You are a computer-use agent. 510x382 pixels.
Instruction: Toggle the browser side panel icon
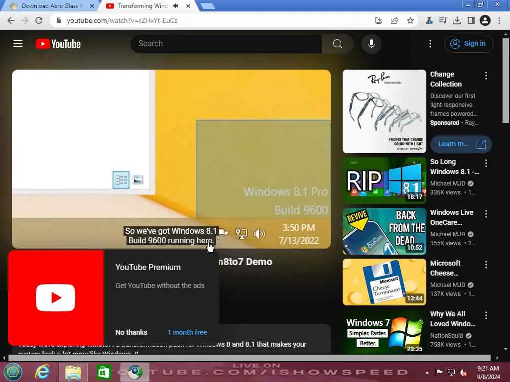(471, 20)
